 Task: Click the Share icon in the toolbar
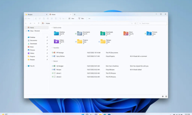point(52,18)
